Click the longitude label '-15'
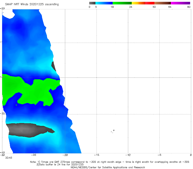Viewport: 193px width, 169px height. tap(96, 155)
